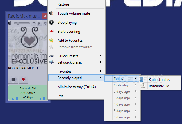Expand the Set quick preset submenu
The width and height of the screenshot is (182, 124).
76,62
